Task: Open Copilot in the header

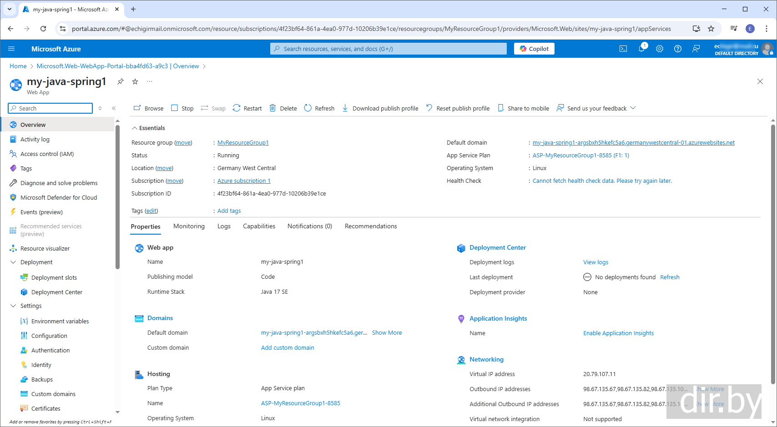Action: (534, 49)
